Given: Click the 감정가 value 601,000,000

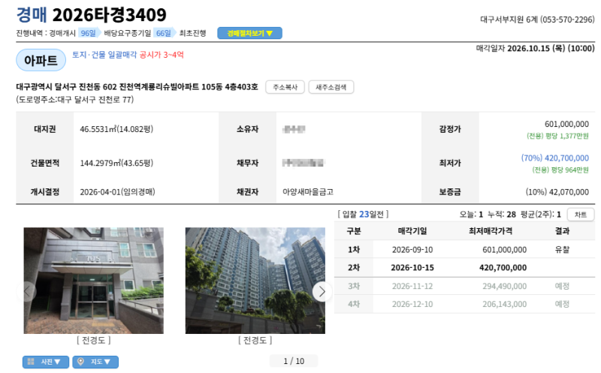Looking at the screenshot, I should (566, 124).
